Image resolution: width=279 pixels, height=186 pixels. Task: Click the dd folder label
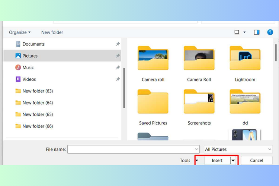pyautogui.click(x=245, y=123)
